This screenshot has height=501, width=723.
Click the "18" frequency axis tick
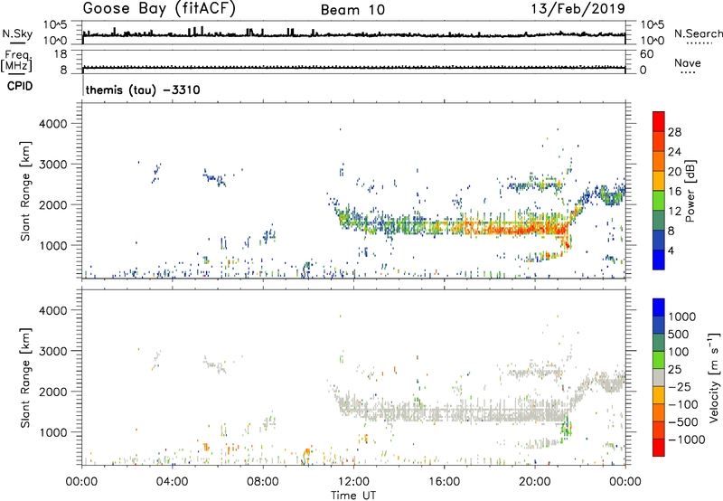(60, 54)
